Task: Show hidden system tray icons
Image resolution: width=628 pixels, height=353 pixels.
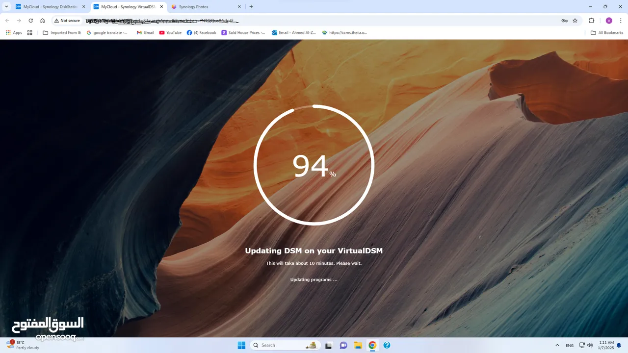Action: (557, 345)
